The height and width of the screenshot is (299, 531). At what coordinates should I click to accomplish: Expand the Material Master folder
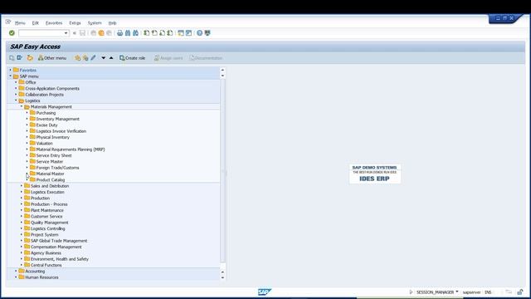pos(27,174)
